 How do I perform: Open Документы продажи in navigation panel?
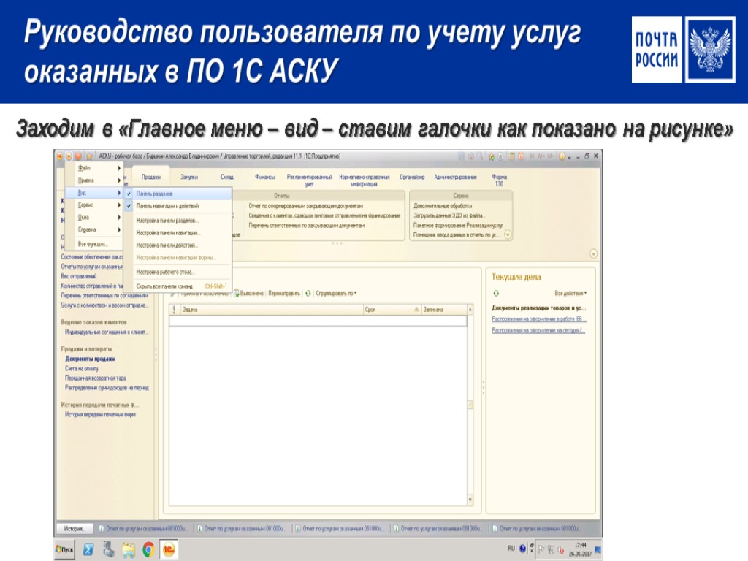coord(90,359)
